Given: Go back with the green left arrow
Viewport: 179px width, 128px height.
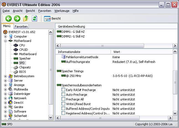Looking at the screenshot, I should coord(9,18).
